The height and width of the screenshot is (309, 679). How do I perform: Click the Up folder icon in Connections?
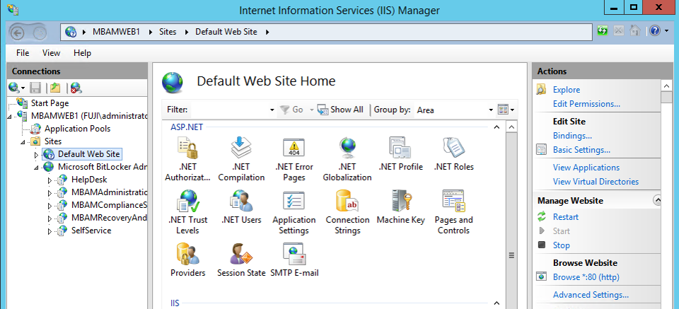coord(55,88)
